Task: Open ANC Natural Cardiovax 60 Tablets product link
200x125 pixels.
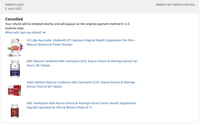Action: click(82, 63)
